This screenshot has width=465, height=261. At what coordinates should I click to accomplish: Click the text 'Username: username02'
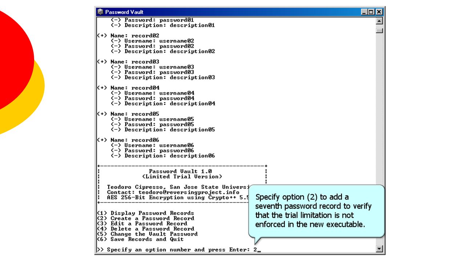pos(159,41)
